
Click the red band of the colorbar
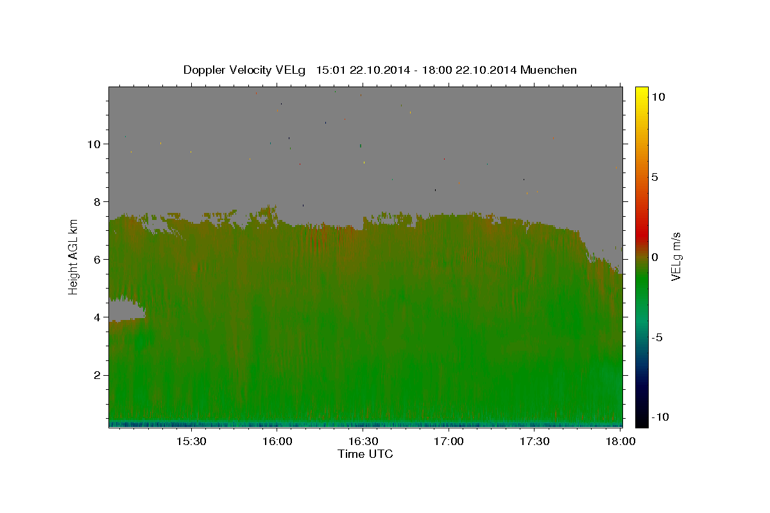click(x=641, y=234)
